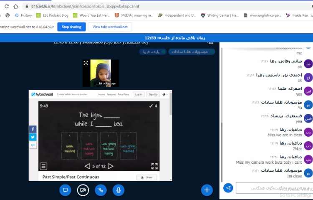The image size is (313, 200).
Task: Click the fullscreen icon on webcam video
Action: tap(86, 63)
